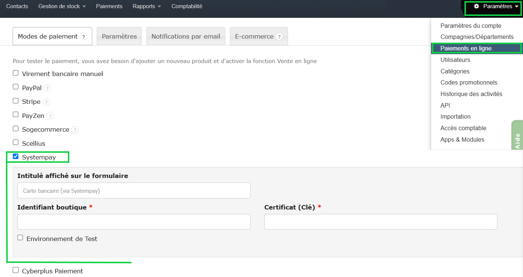Enable Environnement de Test
The height and width of the screenshot is (277, 523).
tap(20, 237)
